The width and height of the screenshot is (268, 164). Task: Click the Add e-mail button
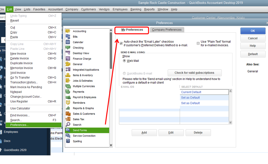tap(144, 133)
